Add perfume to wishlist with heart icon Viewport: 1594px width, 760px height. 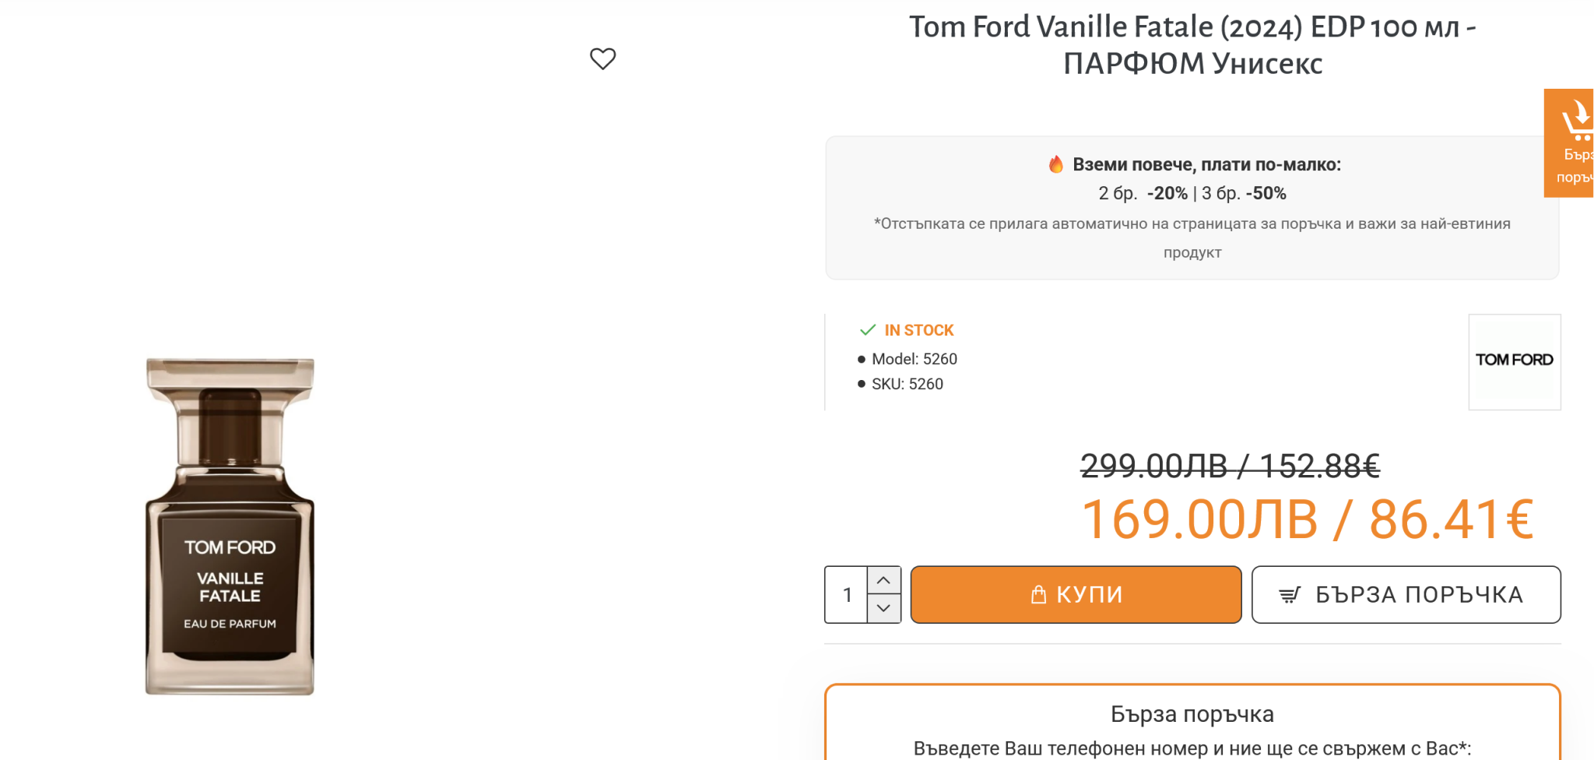(x=602, y=58)
